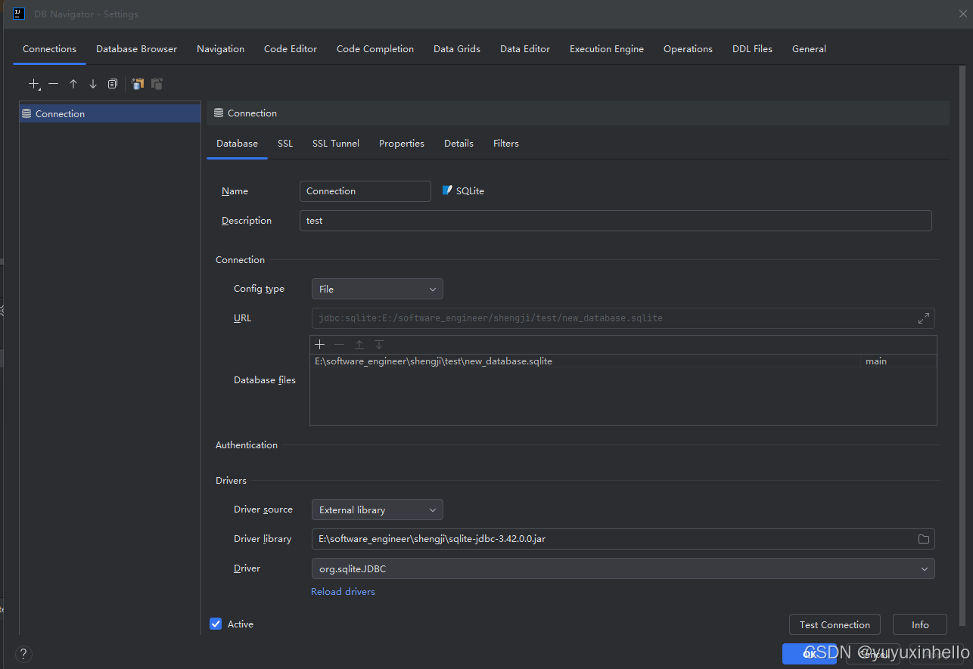
Task: Move the connection down with the down-arrow icon
Action: [92, 83]
